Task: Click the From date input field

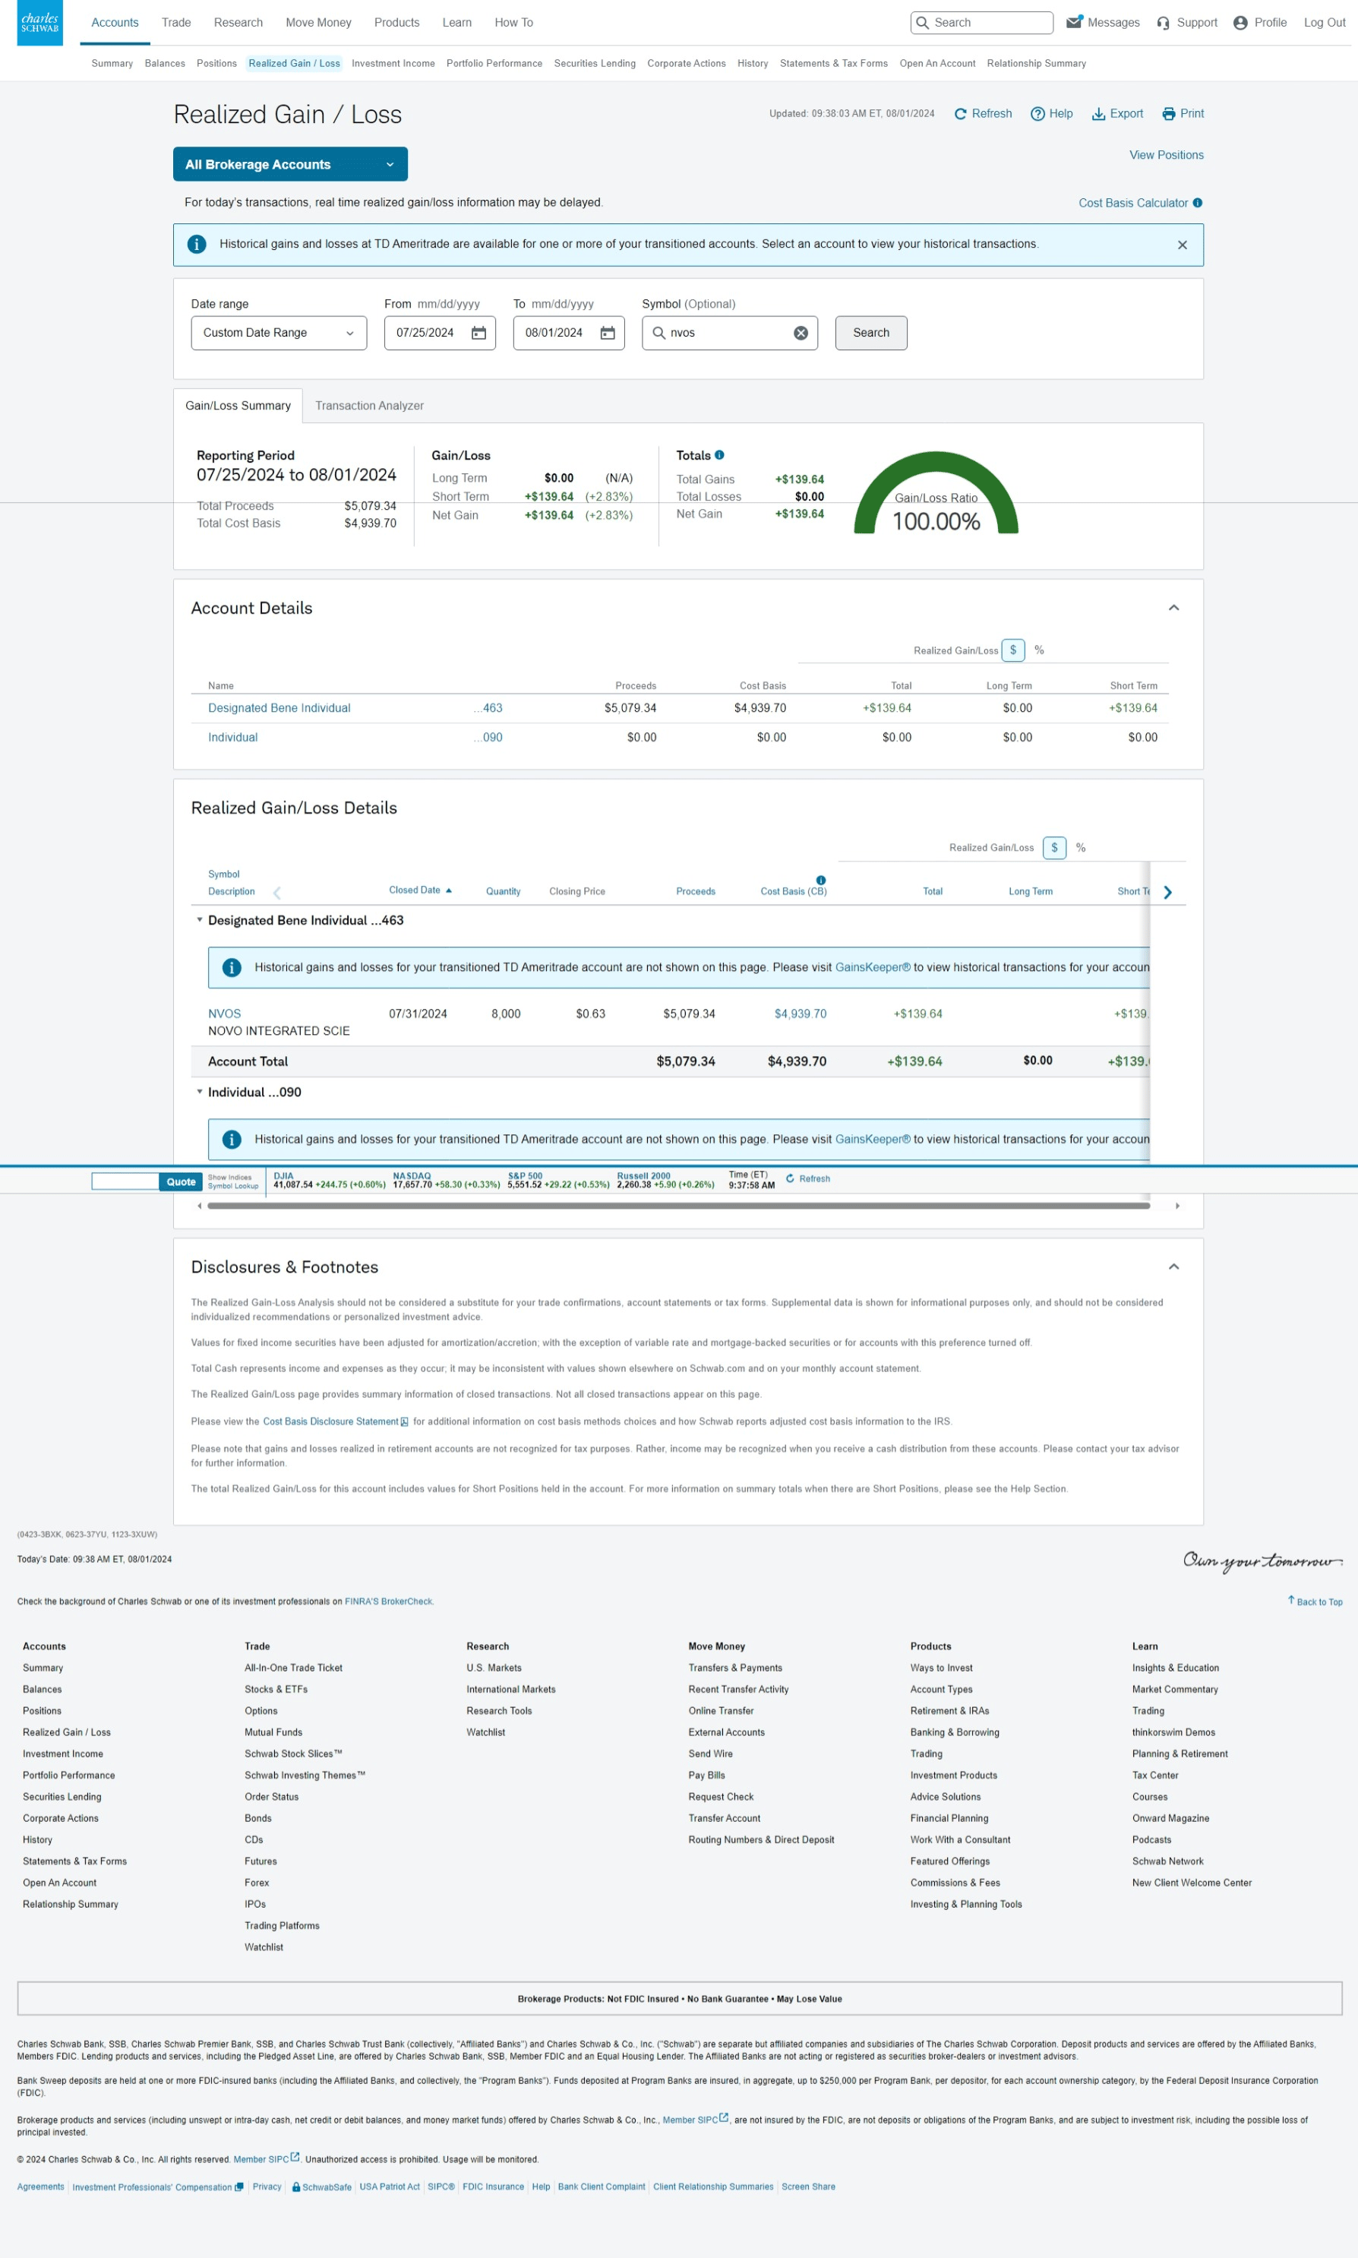Action: point(441,334)
